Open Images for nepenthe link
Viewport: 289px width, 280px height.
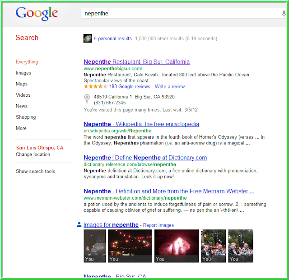coord(111,225)
